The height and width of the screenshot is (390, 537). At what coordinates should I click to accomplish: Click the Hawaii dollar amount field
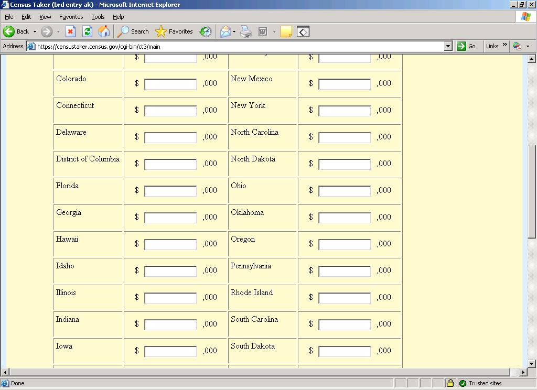(x=170, y=244)
